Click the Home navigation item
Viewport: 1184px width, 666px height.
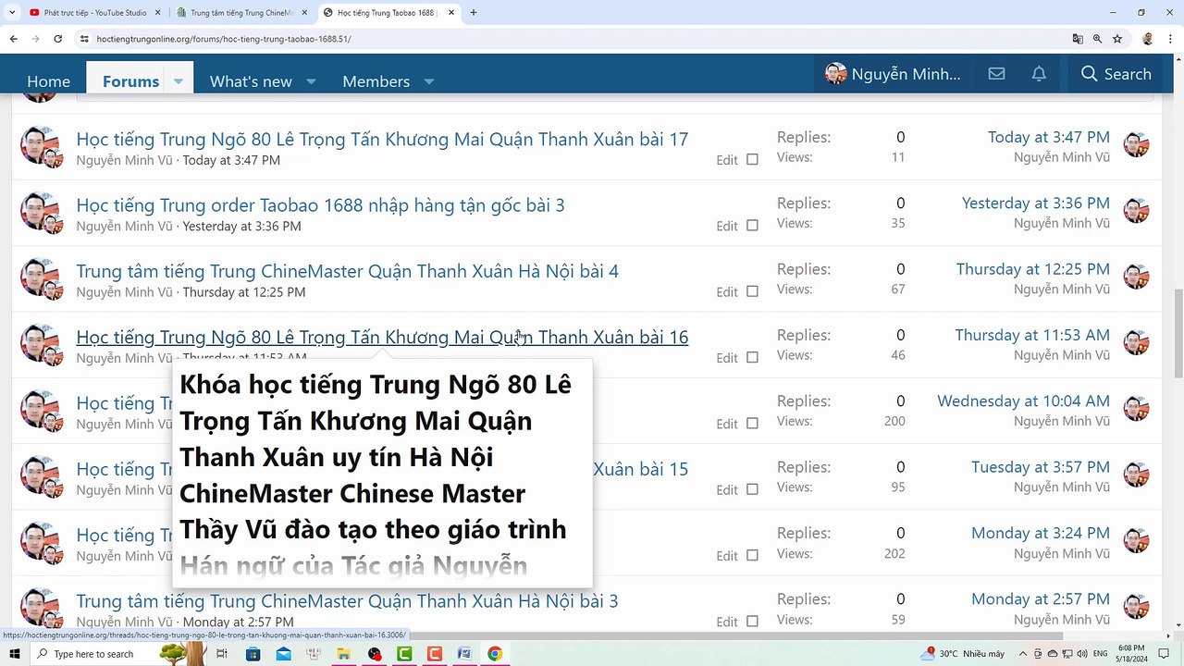coord(48,81)
